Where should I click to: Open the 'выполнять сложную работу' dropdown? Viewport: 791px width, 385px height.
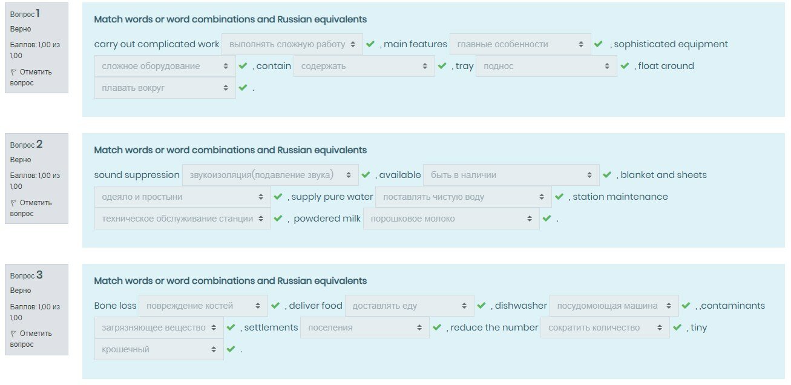[x=292, y=44]
